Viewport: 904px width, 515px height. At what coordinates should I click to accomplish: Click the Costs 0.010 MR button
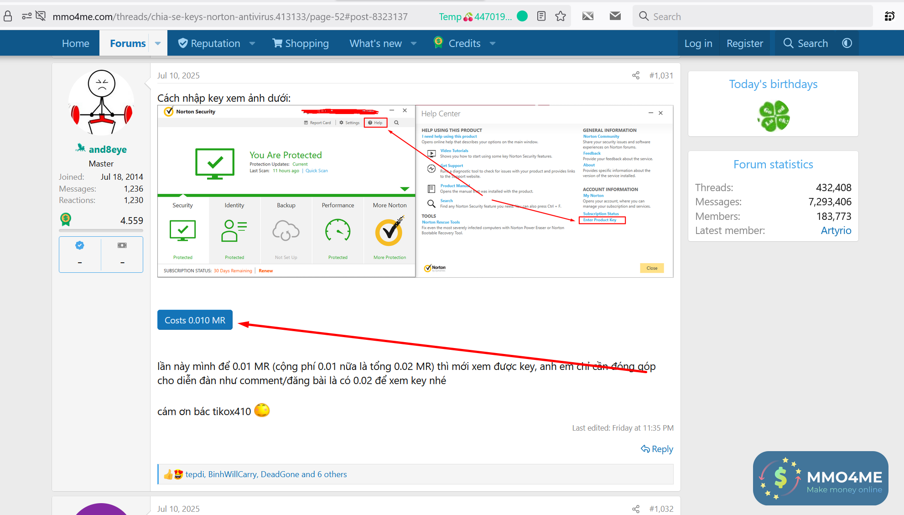[195, 320]
